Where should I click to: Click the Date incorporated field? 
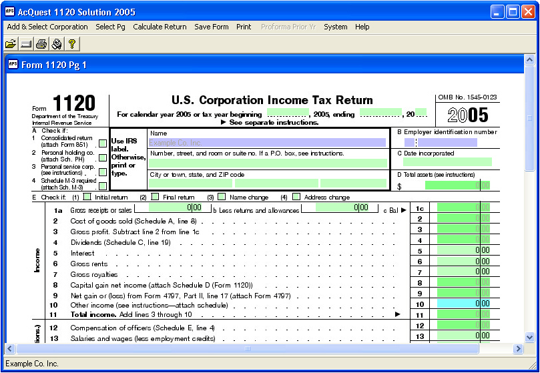coord(447,162)
